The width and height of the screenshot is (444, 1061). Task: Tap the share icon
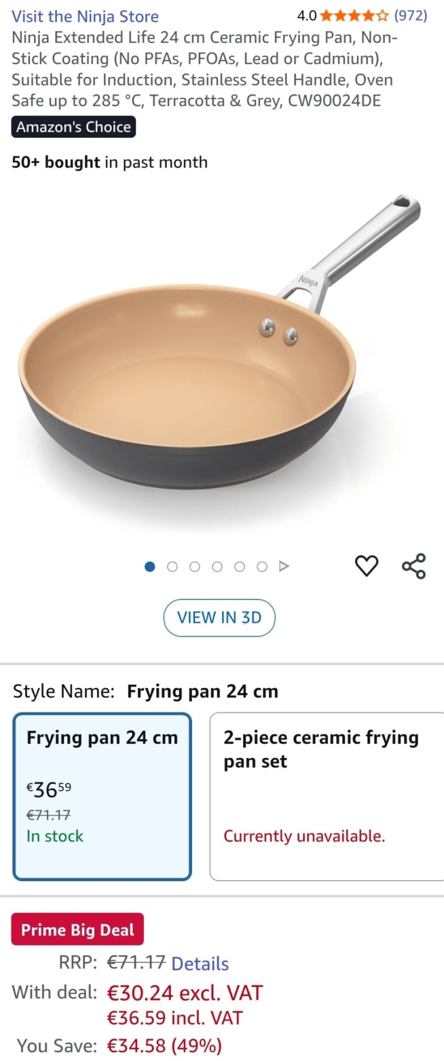pos(413,566)
